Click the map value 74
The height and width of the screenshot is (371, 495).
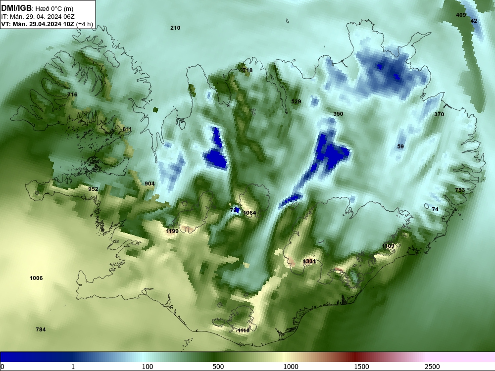tap(435, 209)
